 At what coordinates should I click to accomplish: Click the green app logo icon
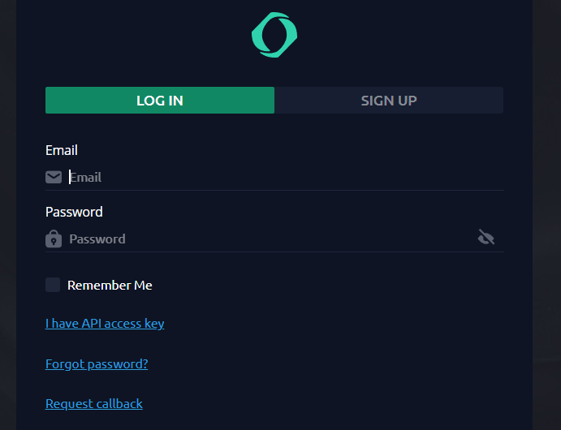(x=274, y=35)
